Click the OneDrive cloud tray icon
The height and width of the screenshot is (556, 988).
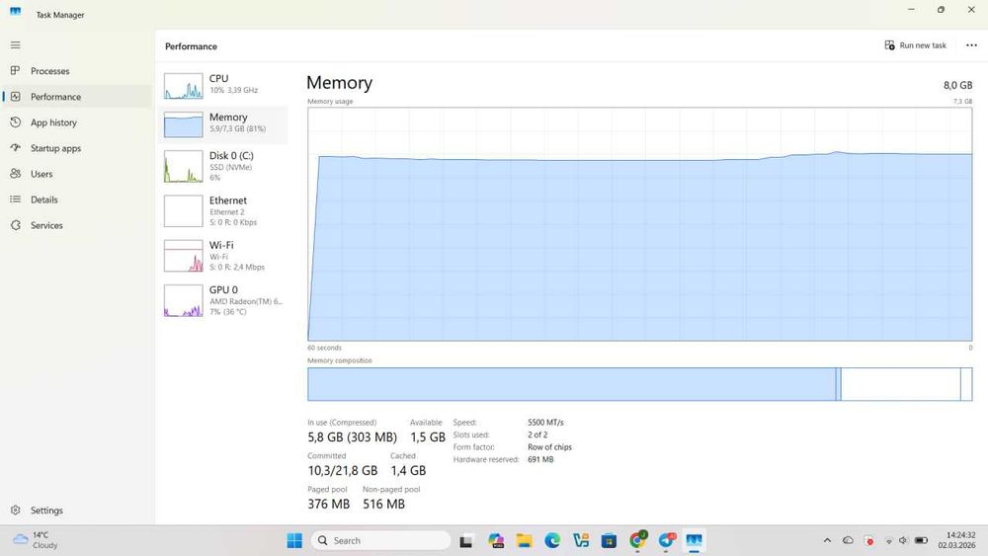[848, 540]
